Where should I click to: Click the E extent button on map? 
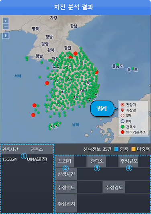click(6, 36)
